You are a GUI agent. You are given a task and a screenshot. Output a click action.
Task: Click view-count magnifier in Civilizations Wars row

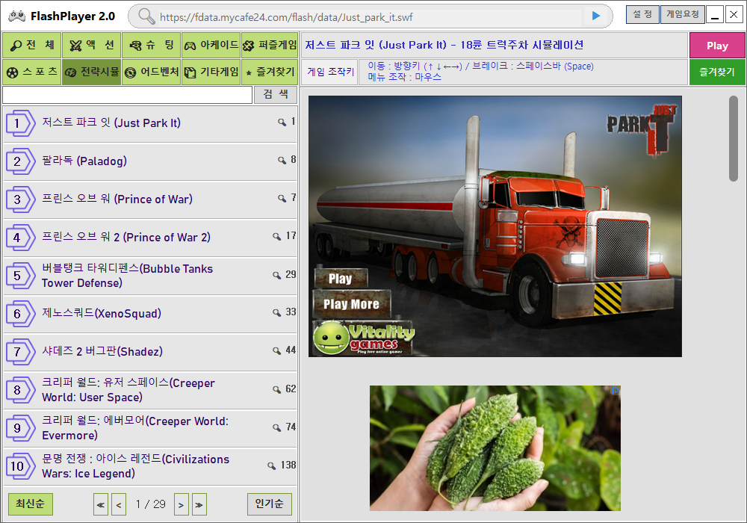pos(272,465)
